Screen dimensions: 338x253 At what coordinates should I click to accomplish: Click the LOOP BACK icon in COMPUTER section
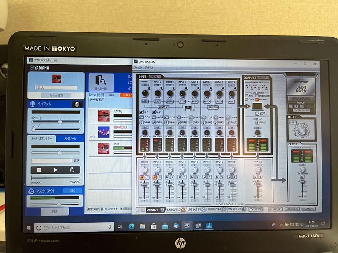pos(257,113)
